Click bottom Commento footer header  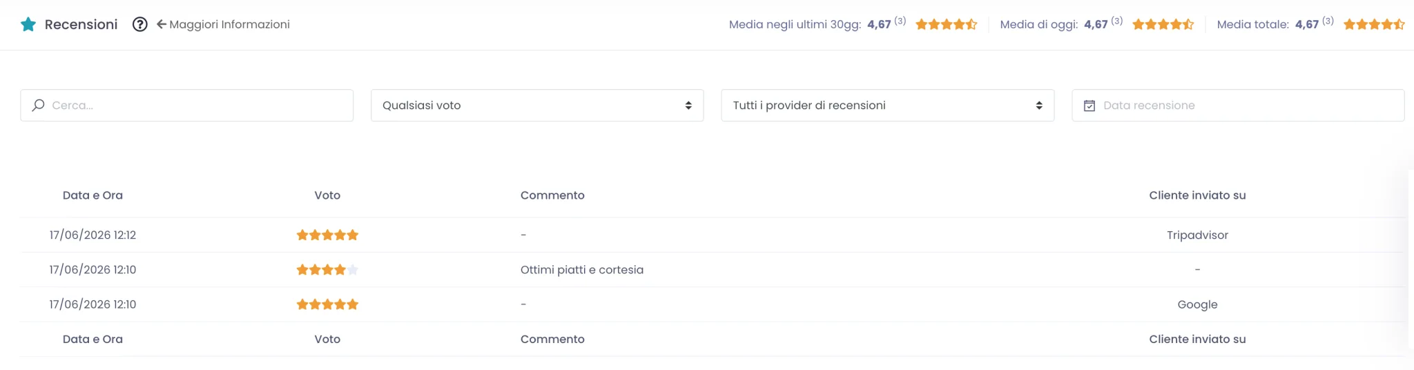pyautogui.click(x=552, y=339)
